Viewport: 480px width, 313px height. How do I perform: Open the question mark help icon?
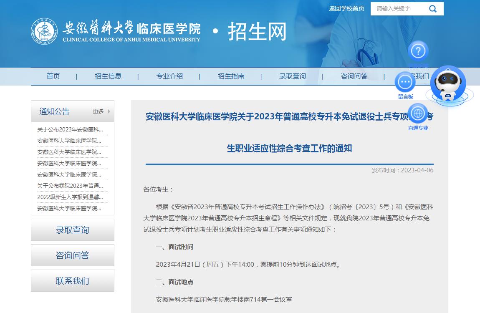tap(418, 51)
